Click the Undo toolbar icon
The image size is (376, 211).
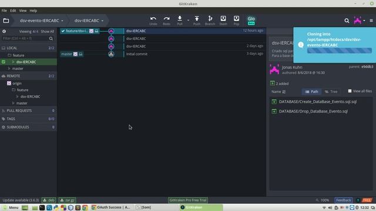pyautogui.click(x=153, y=21)
